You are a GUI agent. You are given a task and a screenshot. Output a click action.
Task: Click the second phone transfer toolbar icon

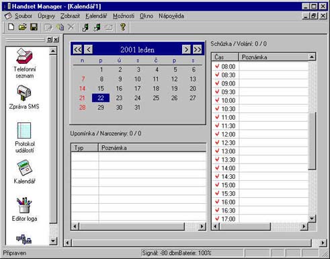click(x=97, y=28)
